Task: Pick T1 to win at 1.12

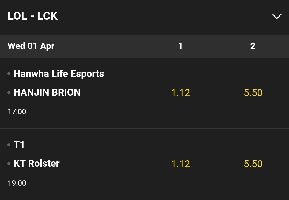Action: point(181,164)
